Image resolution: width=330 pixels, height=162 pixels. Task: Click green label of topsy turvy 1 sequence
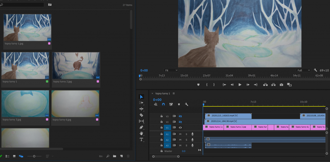coord(47,81)
